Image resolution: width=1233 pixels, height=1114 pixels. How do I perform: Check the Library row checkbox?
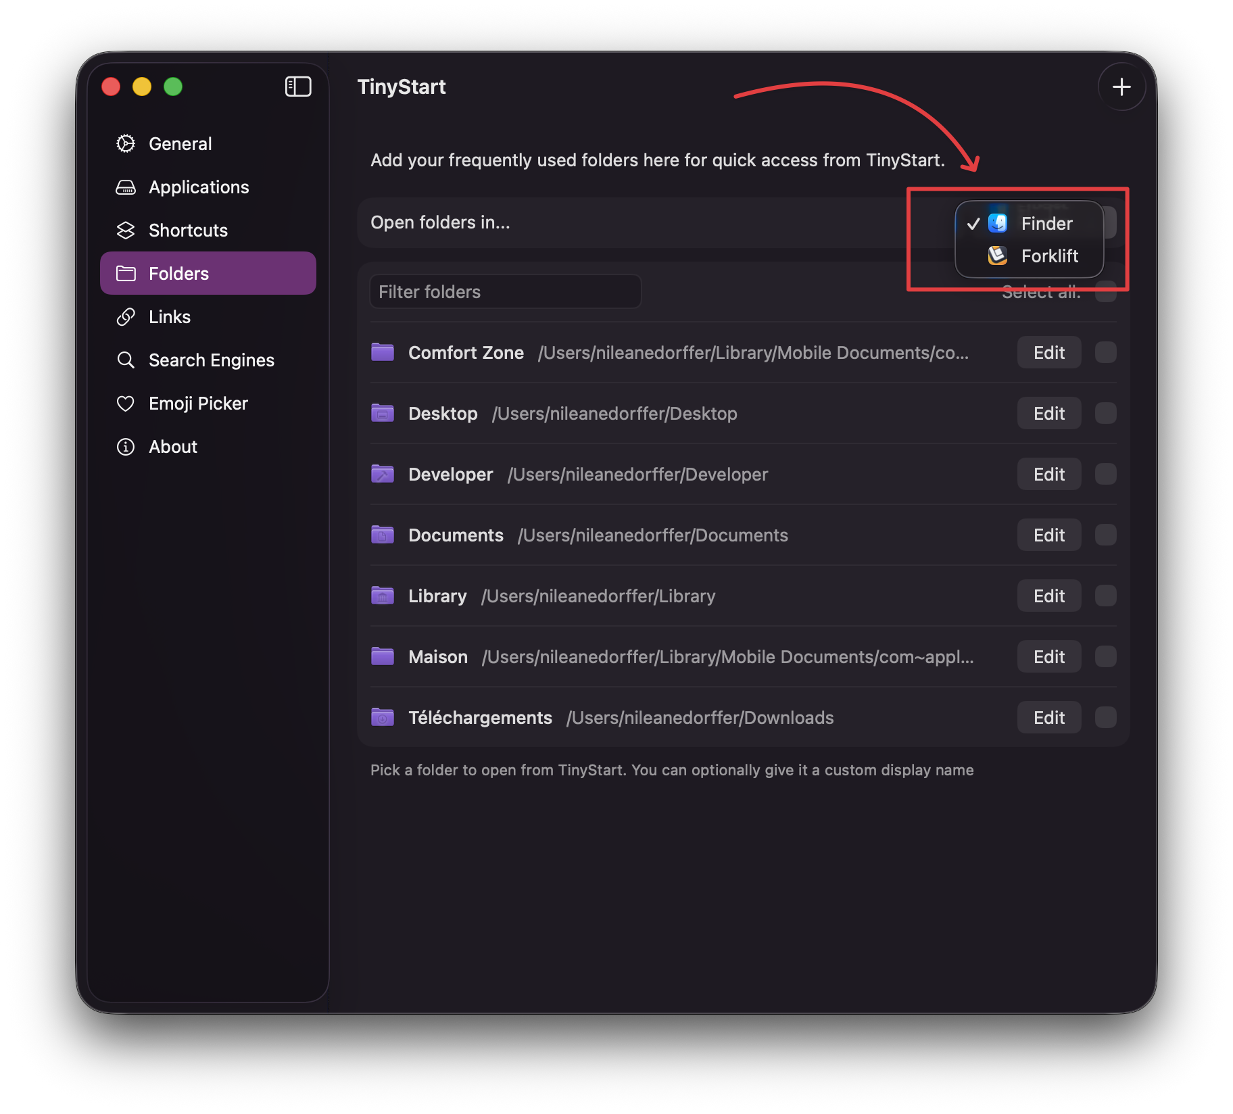1106,596
